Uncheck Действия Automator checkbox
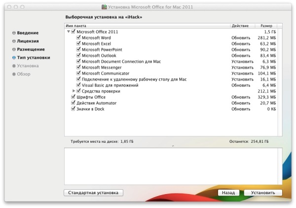 point(73,103)
